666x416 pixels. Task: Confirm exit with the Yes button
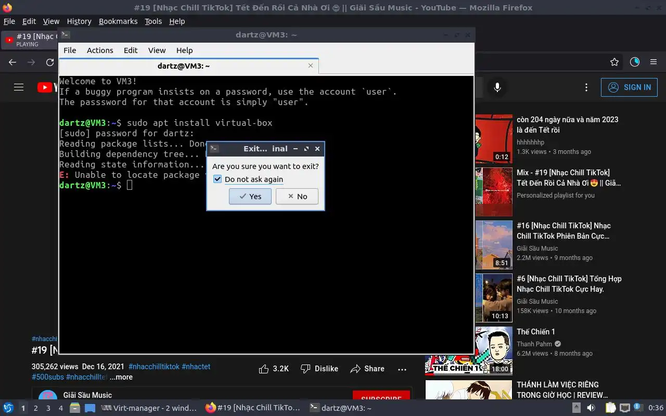click(x=250, y=196)
